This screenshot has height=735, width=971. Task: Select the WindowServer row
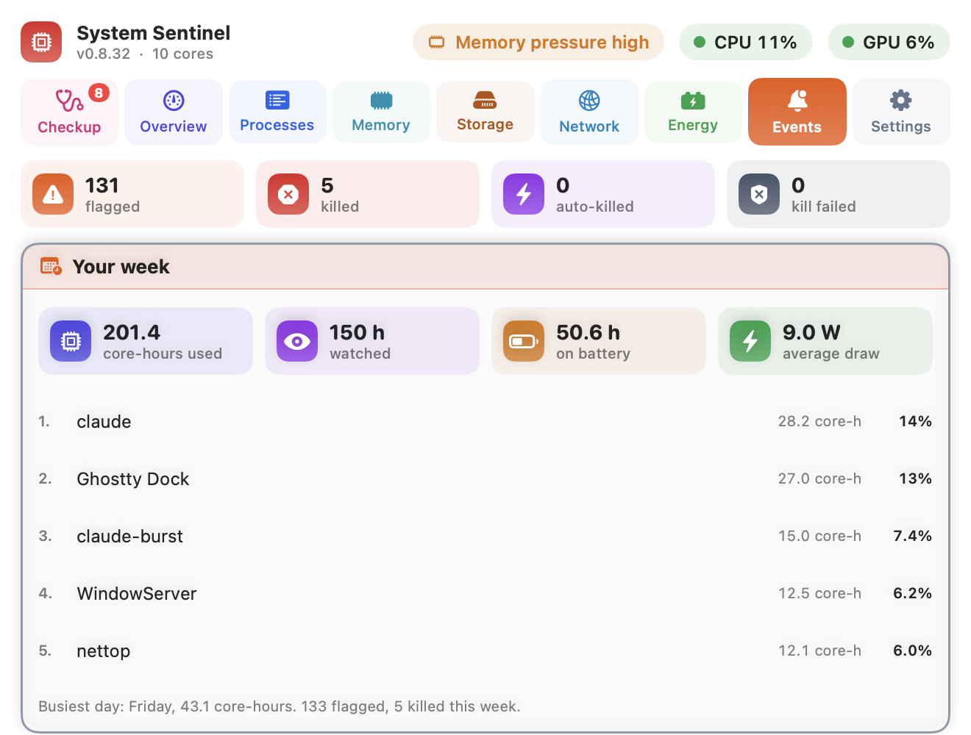pos(485,593)
